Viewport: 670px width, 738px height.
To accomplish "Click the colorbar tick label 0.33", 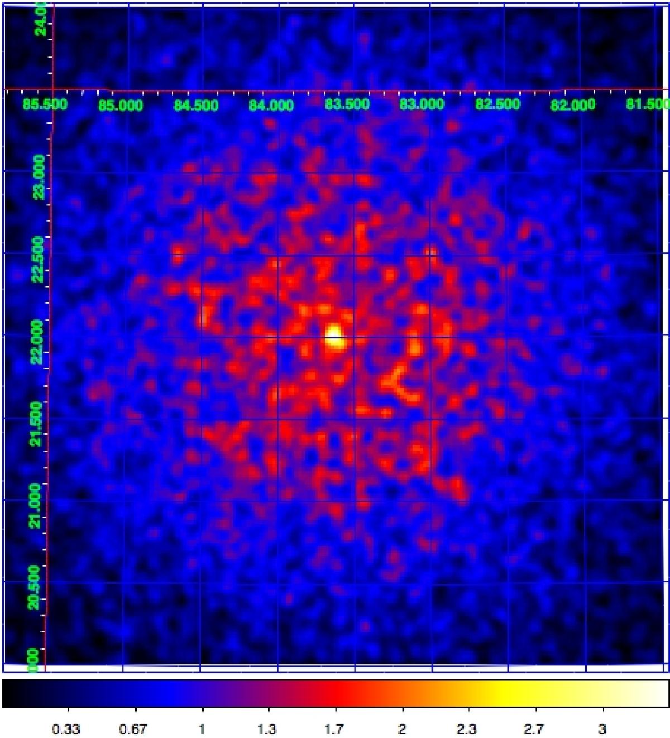I will [x=66, y=729].
